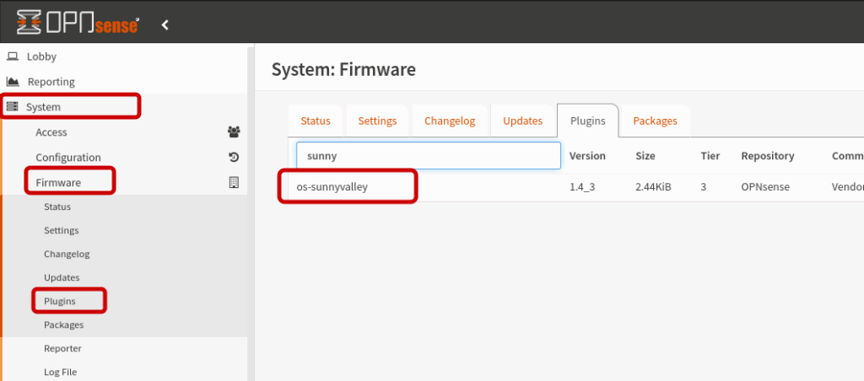The width and height of the screenshot is (864, 381).
Task: Click the Lobby laptop icon
Action: click(12, 56)
